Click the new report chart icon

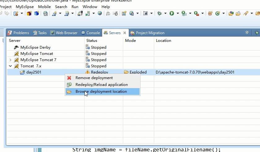click(x=124, y=13)
